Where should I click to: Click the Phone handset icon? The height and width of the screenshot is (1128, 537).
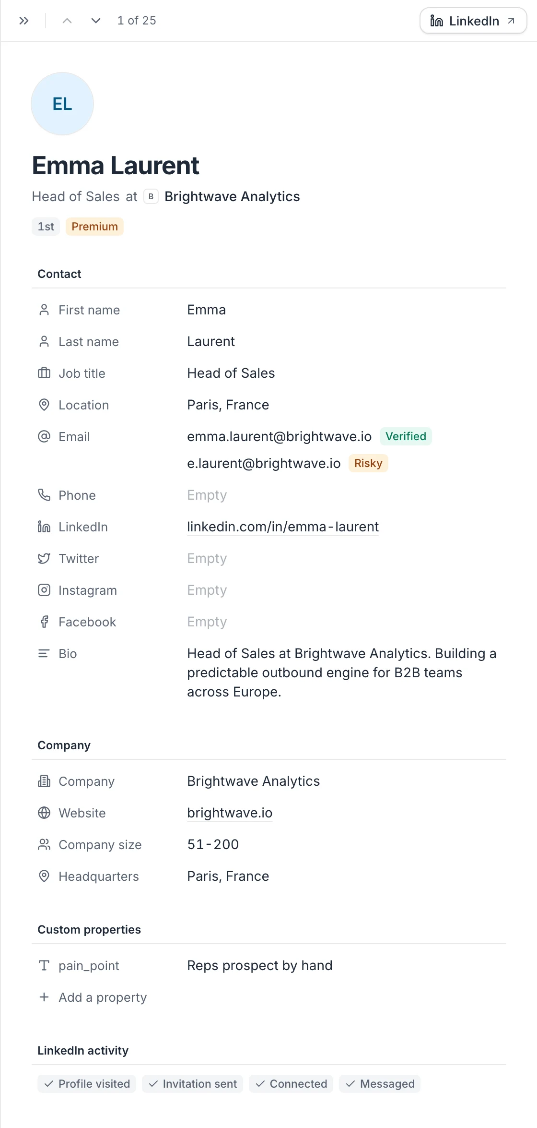(44, 495)
